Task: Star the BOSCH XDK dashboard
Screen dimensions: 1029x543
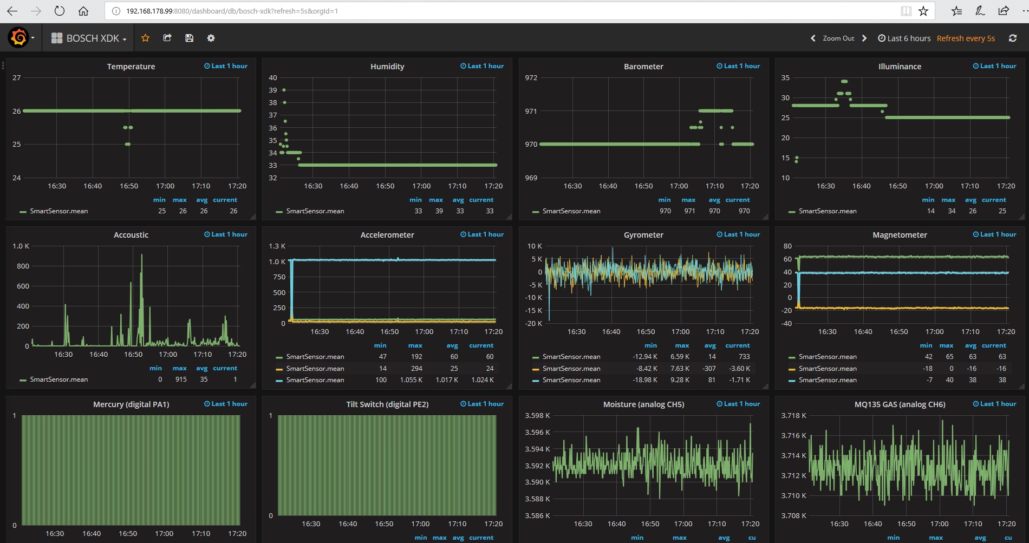Action: click(x=145, y=38)
